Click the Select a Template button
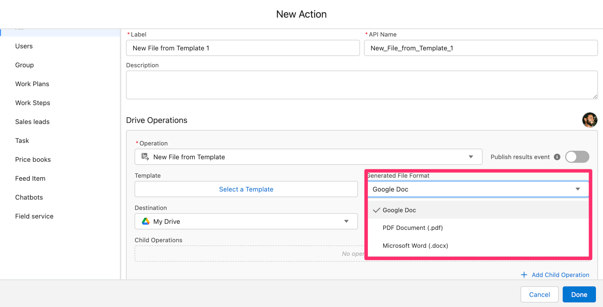 pos(246,189)
